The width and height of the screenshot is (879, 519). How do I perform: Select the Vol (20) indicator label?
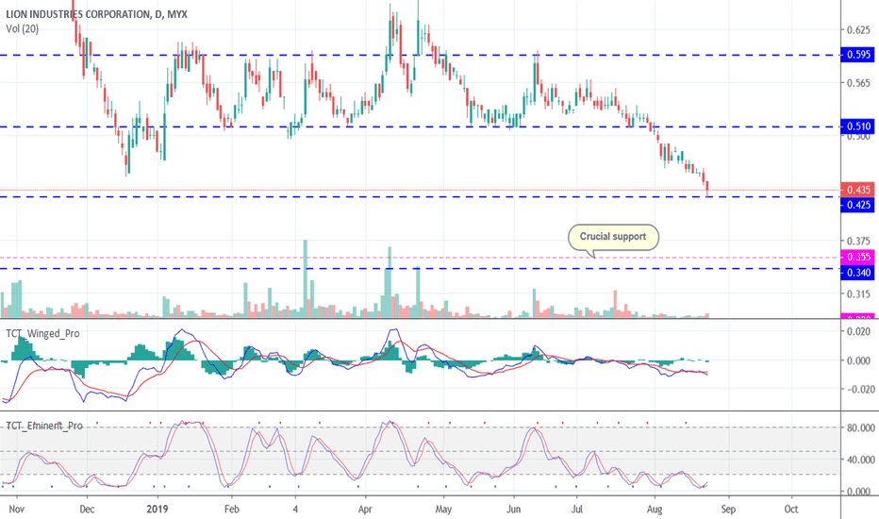click(23, 28)
